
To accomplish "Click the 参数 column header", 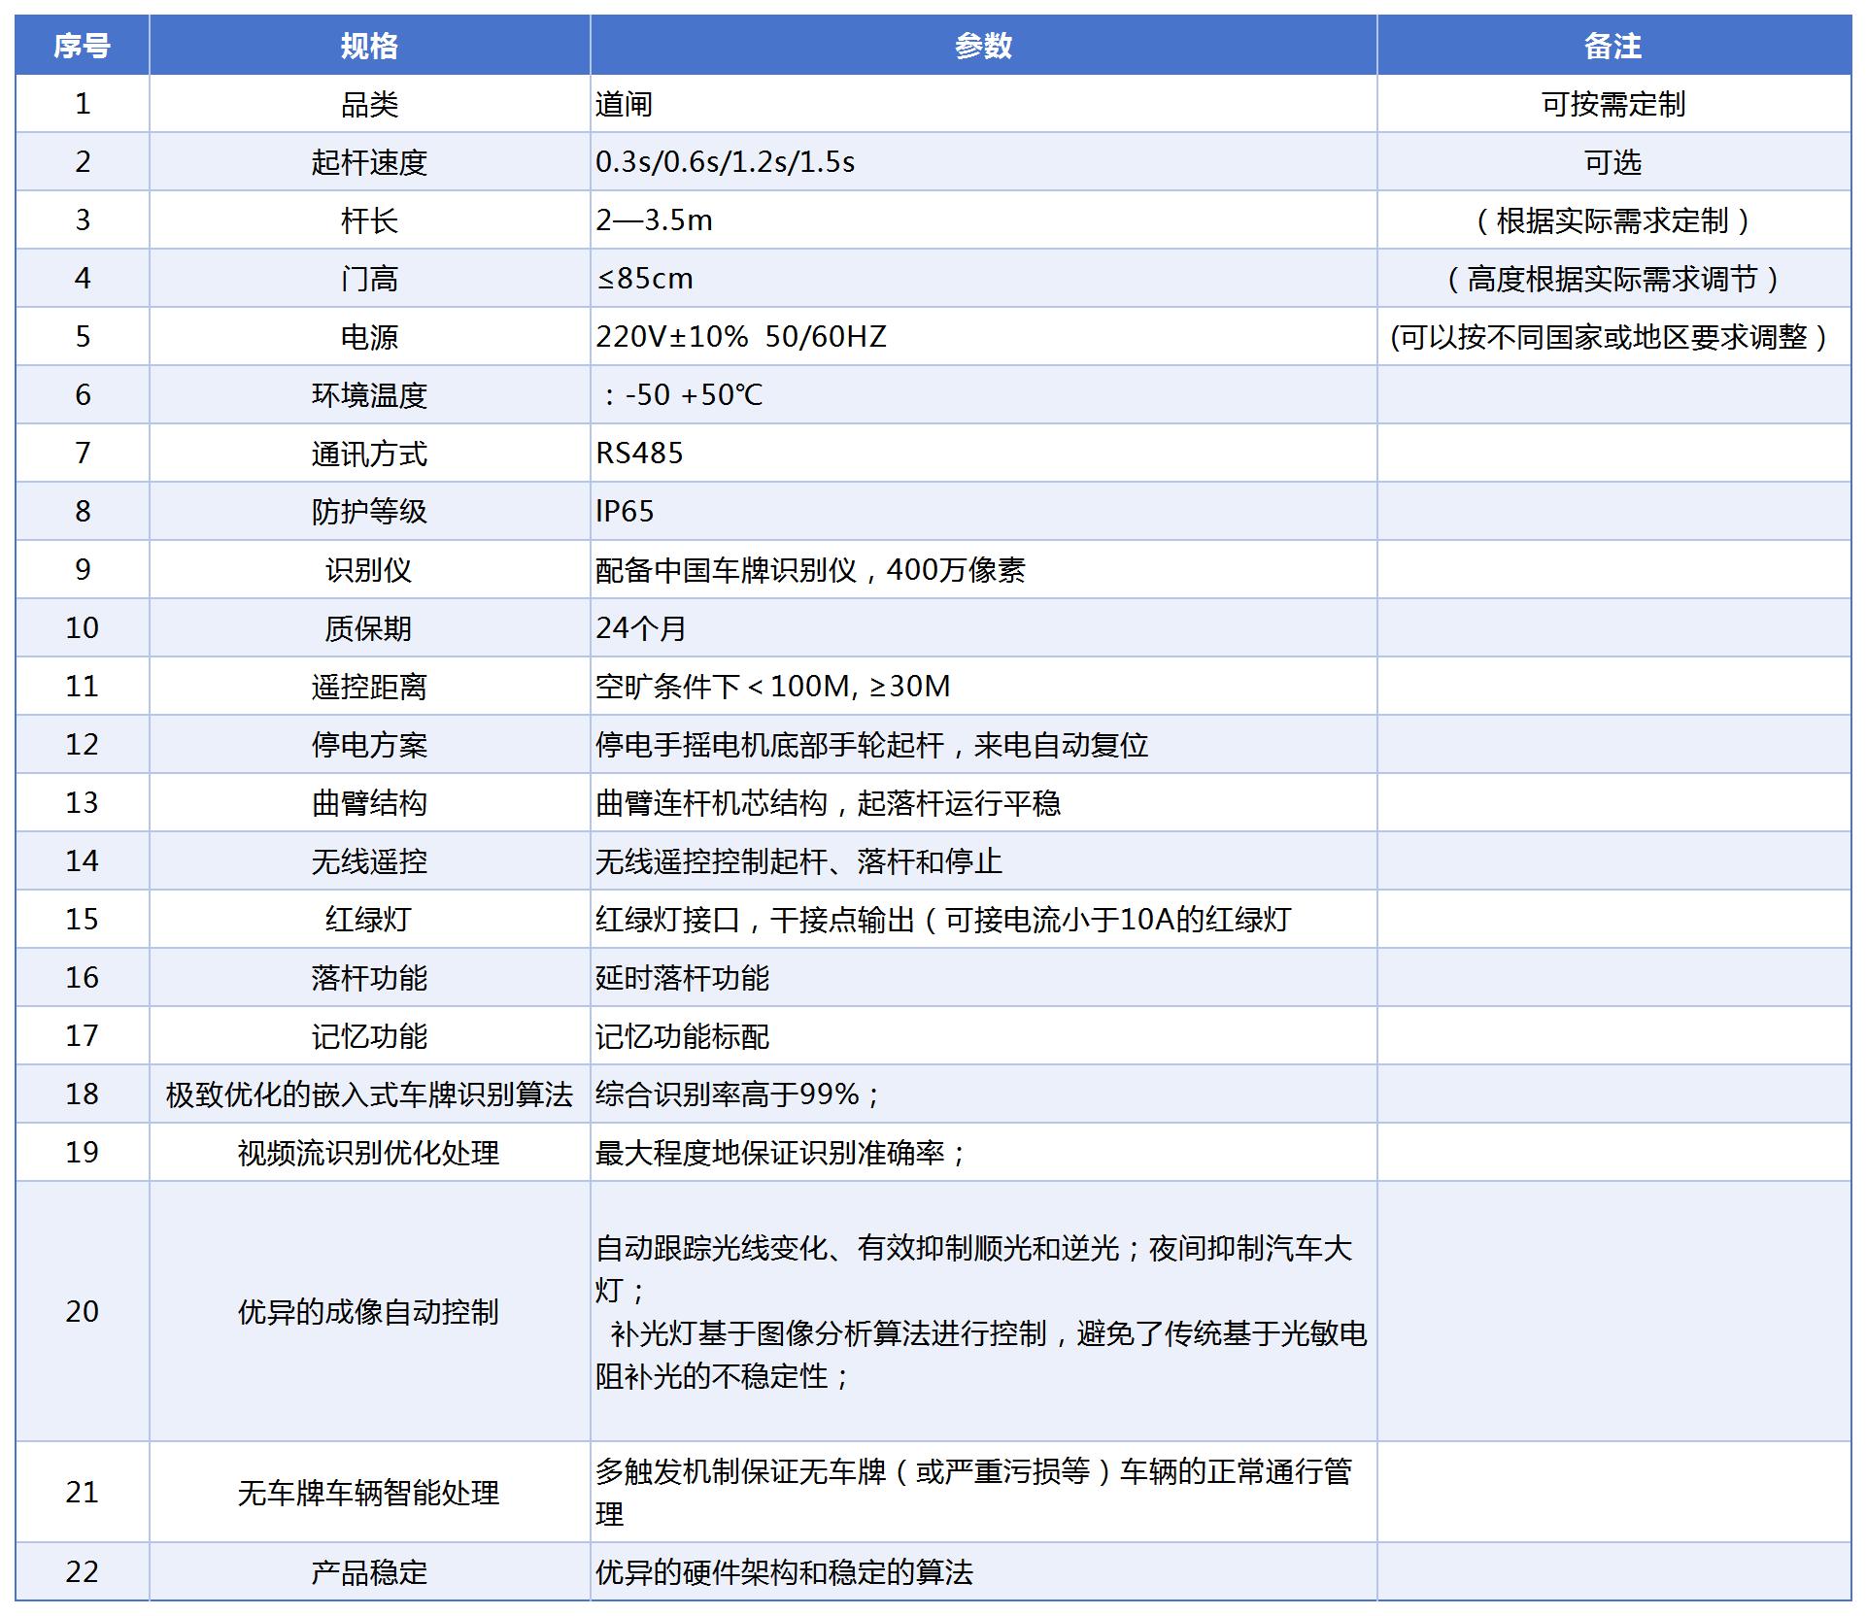I will coord(983,46).
